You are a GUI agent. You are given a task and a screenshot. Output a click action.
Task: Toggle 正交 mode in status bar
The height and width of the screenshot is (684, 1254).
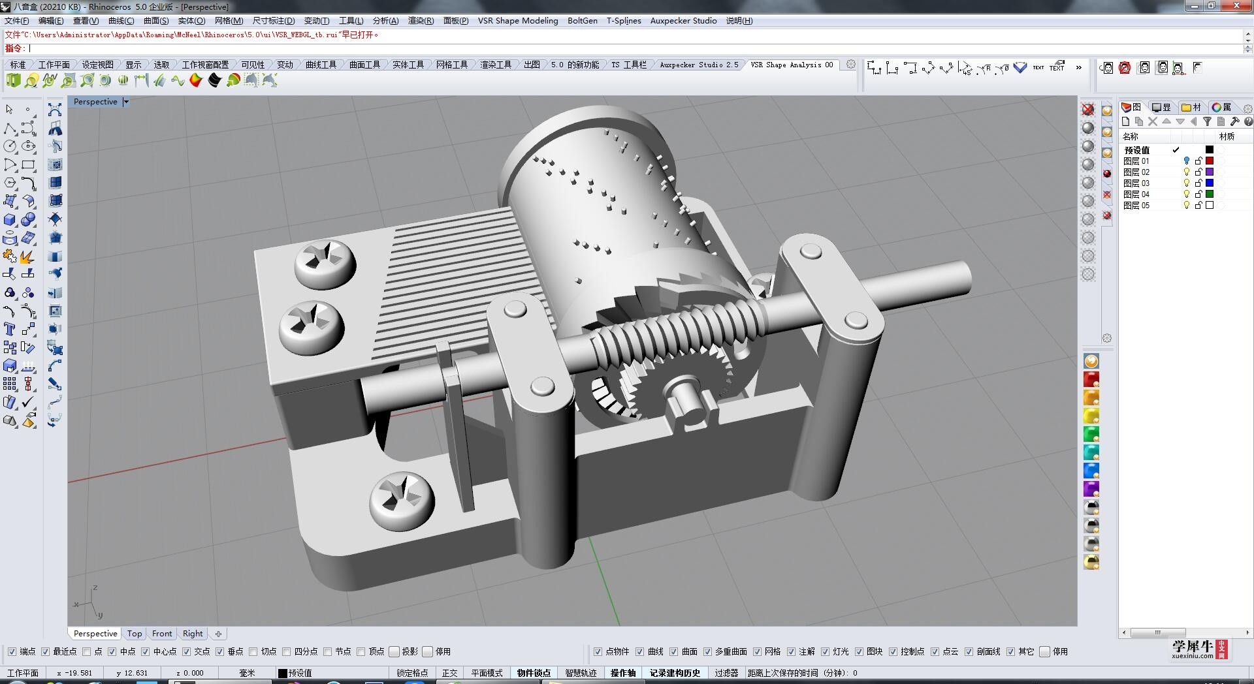click(x=450, y=673)
